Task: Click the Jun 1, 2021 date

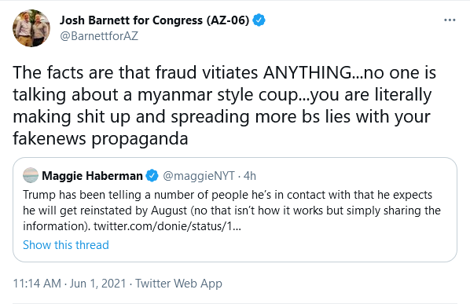Action: [97, 284]
